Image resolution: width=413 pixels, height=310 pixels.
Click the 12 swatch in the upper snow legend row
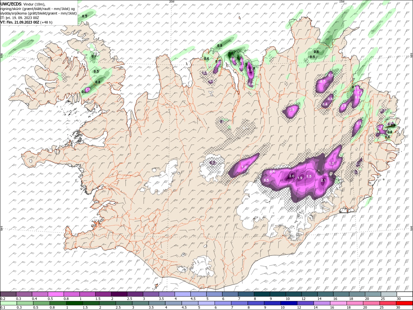tap(309, 294)
